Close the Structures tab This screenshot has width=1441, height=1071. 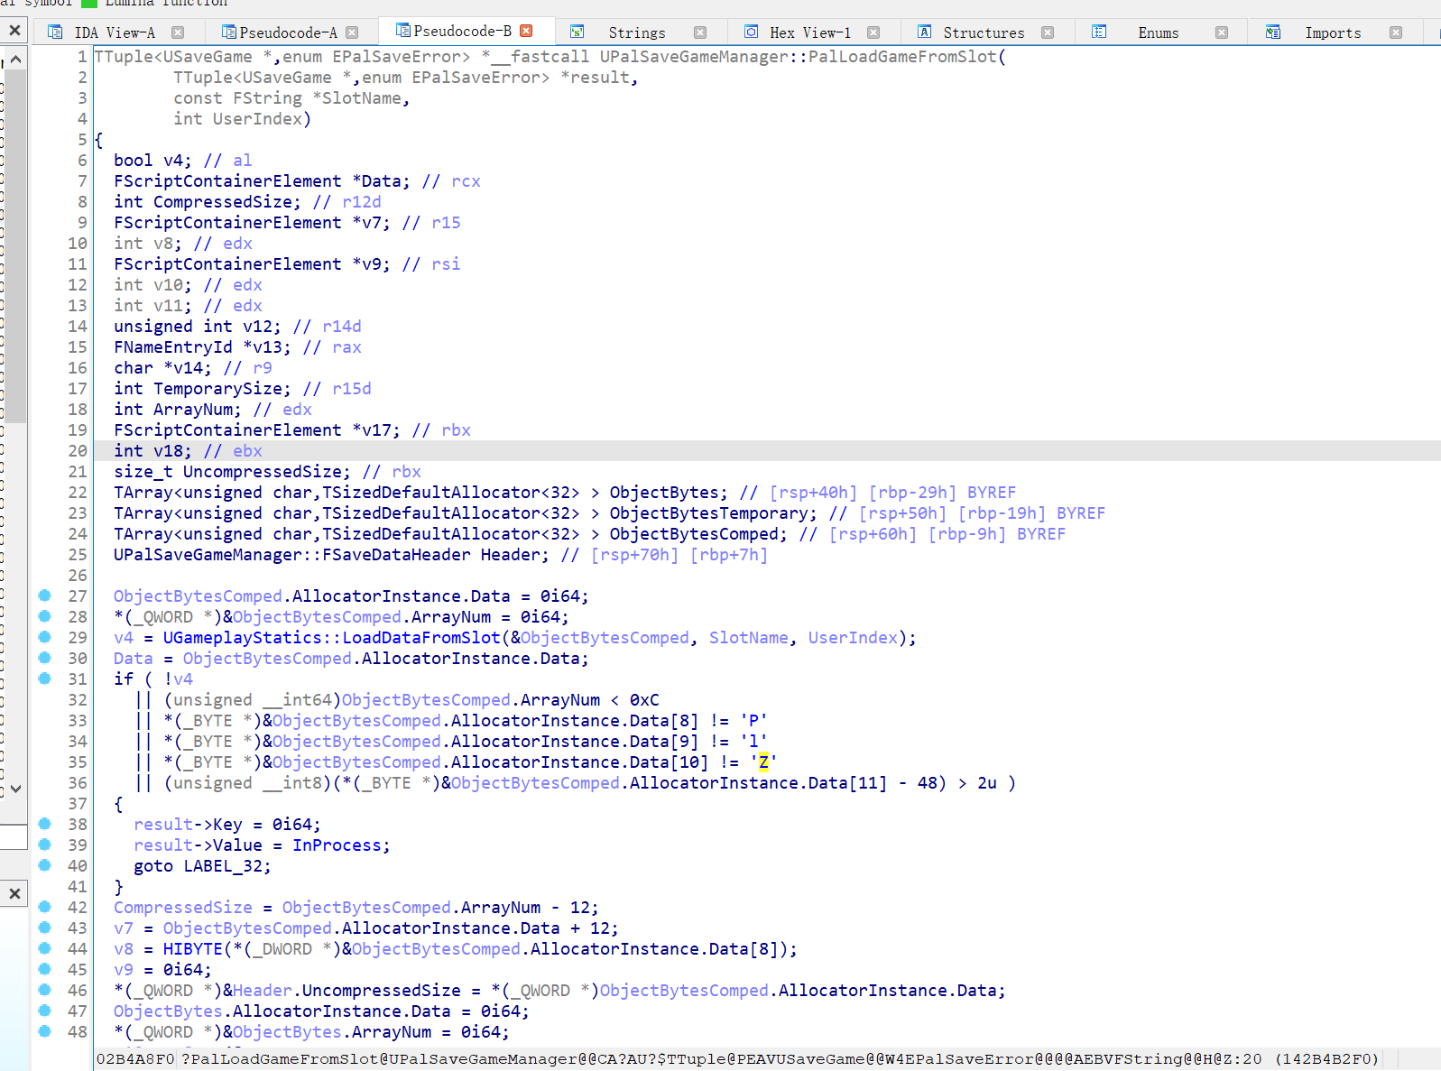[1048, 32]
